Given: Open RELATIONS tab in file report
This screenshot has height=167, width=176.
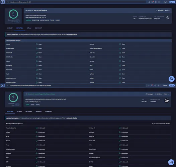Looking at the screenshot, I should pos(29,112).
